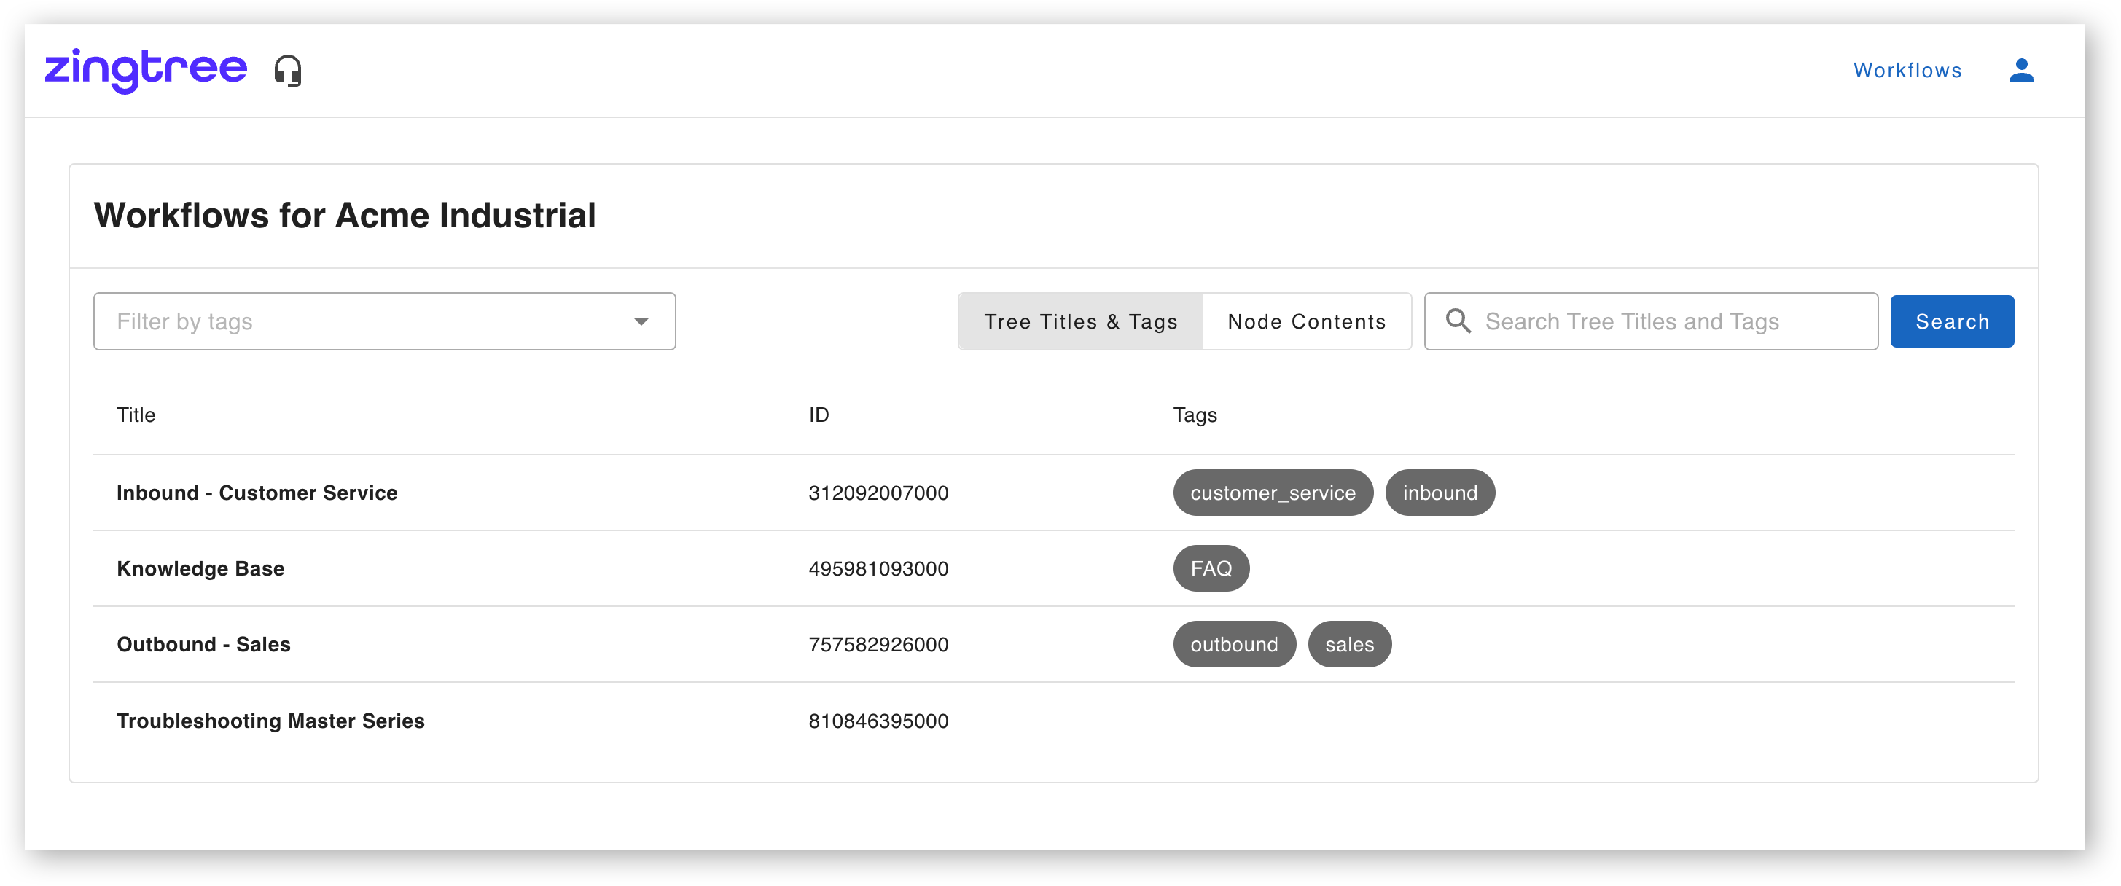Switch to Tree Titles & Tags search mode
The width and height of the screenshot is (2121, 886).
pyautogui.click(x=1080, y=322)
